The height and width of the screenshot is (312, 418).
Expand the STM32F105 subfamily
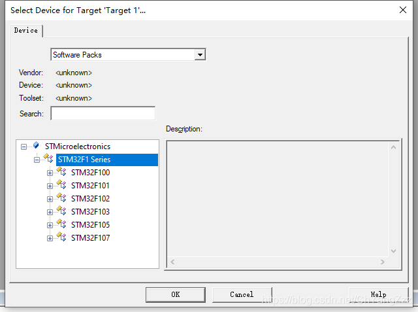[x=50, y=225]
